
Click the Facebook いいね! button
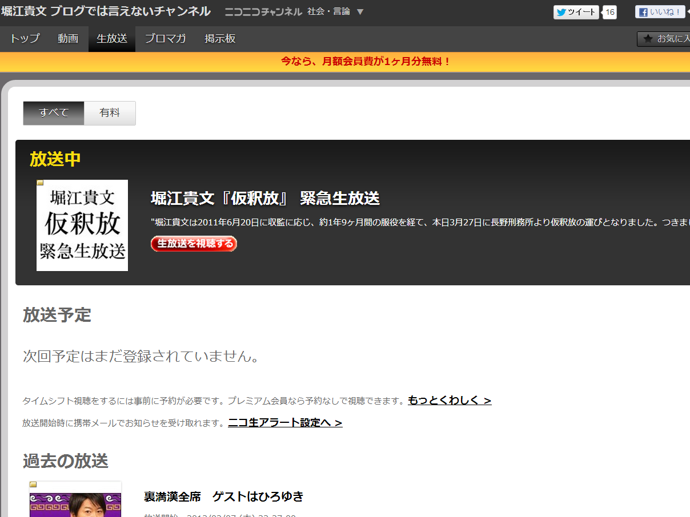click(x=659, y=12)
